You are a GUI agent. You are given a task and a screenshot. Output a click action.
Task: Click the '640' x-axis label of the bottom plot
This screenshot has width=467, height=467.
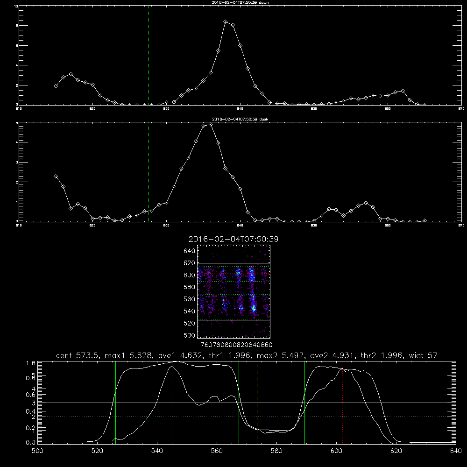pos(456,451)
